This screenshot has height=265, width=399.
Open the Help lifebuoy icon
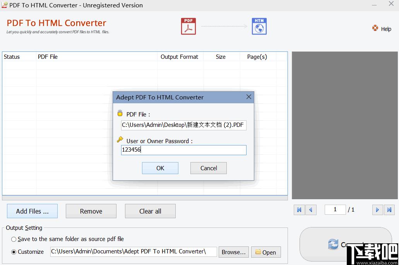[375, 28]
